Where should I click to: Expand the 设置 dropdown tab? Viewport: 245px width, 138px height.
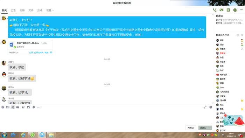click(50, 10)
